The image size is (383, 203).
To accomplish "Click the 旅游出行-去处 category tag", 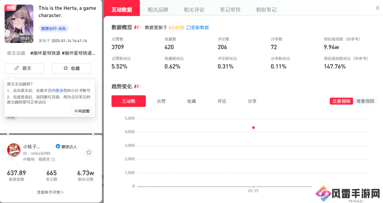I will click(x=54, y=28).
